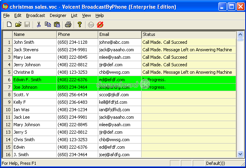Click the scrollbar down arrow
This screenshot has height=168, width=246.
(240, 154)
